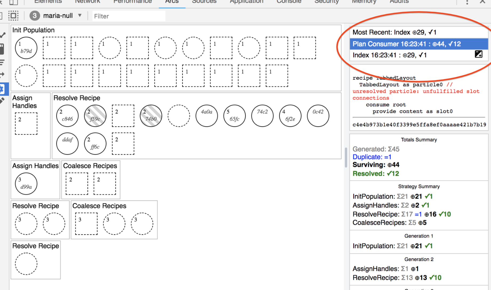Open the Sources tab

click(x=204, y=2)
